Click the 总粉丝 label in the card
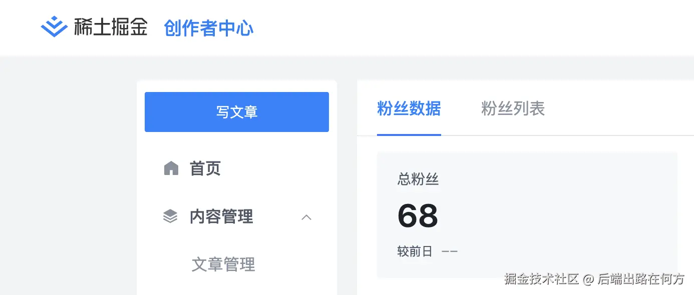The height and width of the screenshot is (295, 694). (x=418, y=179)
